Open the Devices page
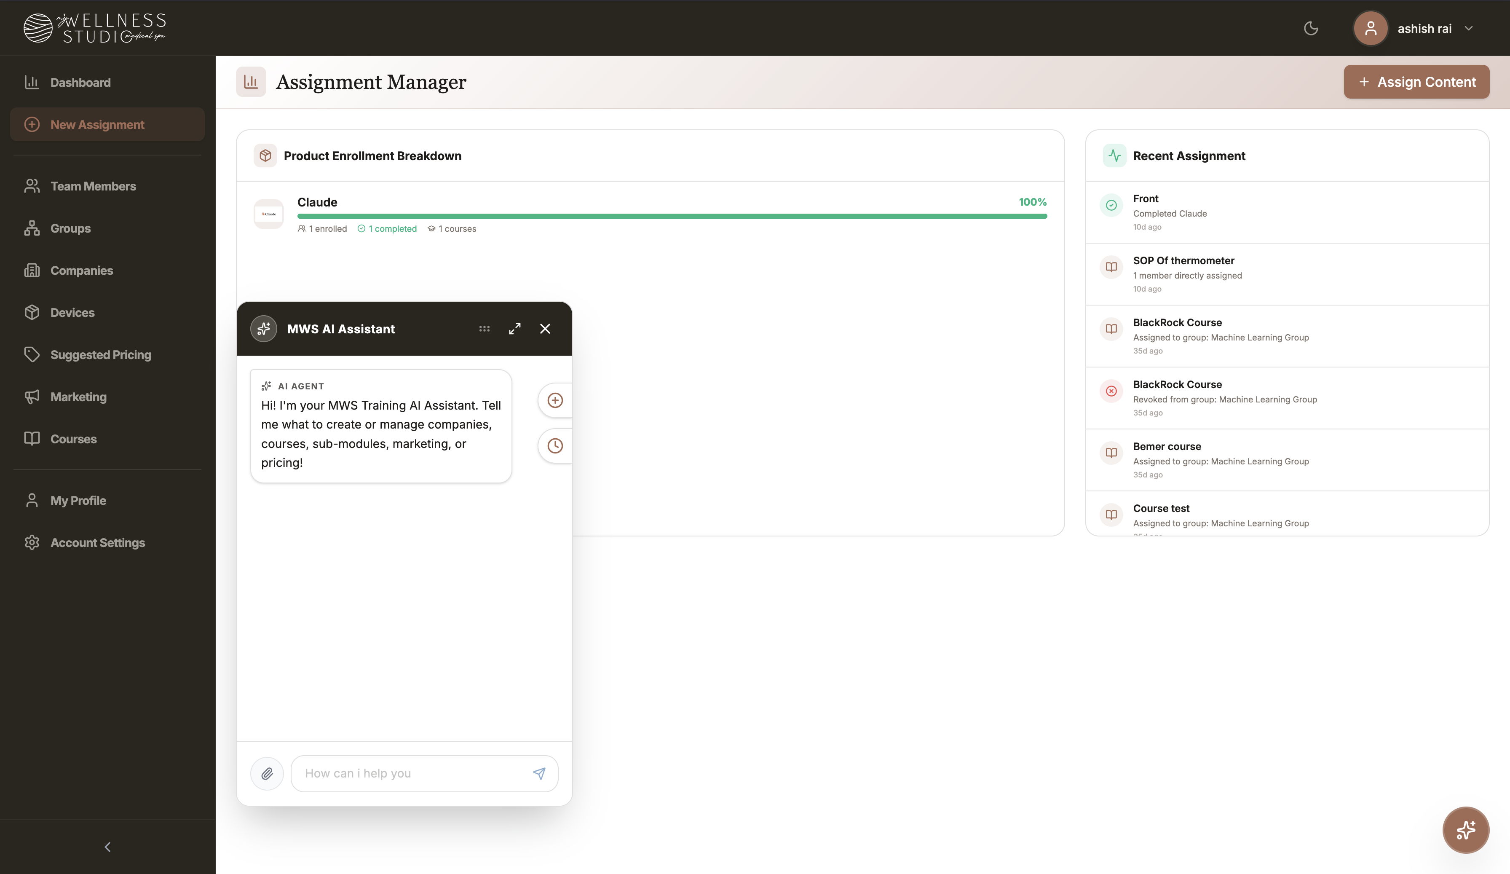The image size is (1510, 874). (107, 312)
